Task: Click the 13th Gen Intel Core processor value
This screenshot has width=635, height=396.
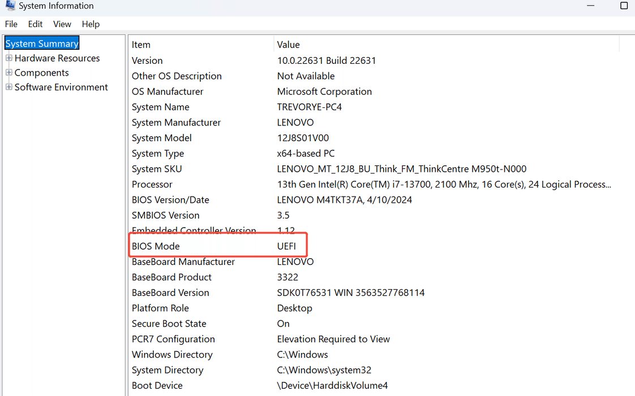Action: [444, 185]
